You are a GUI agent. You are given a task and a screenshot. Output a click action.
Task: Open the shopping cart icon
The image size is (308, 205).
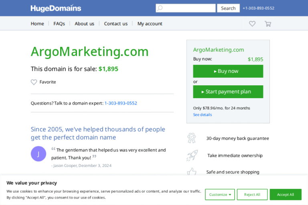click(x=267, y=24)
